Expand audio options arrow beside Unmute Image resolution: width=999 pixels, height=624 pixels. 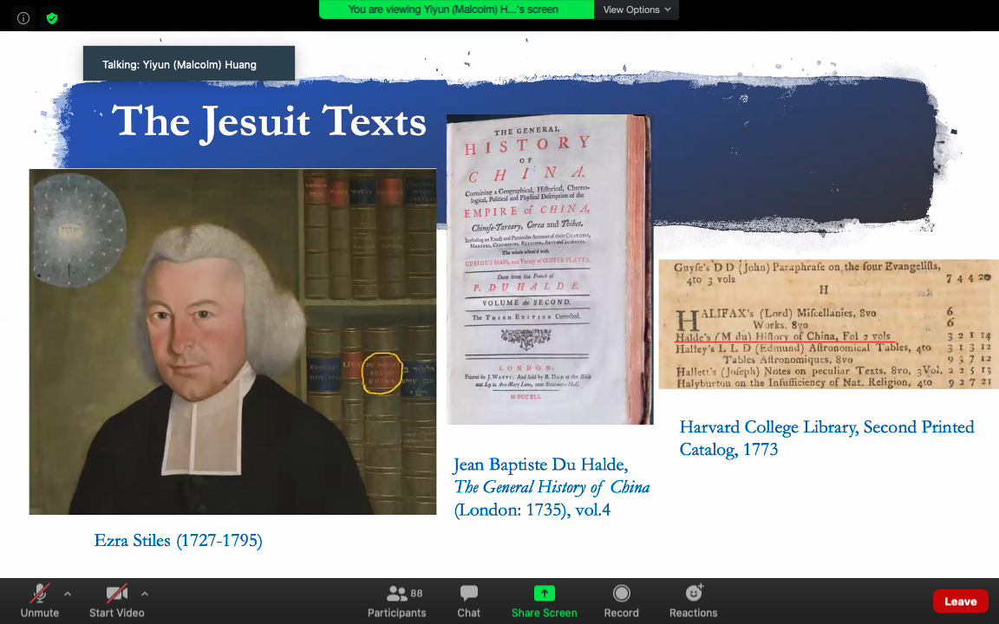(x=68, y=594)
